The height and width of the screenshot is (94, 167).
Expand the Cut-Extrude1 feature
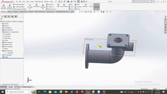pyautogui.click(x=1, y=55)
